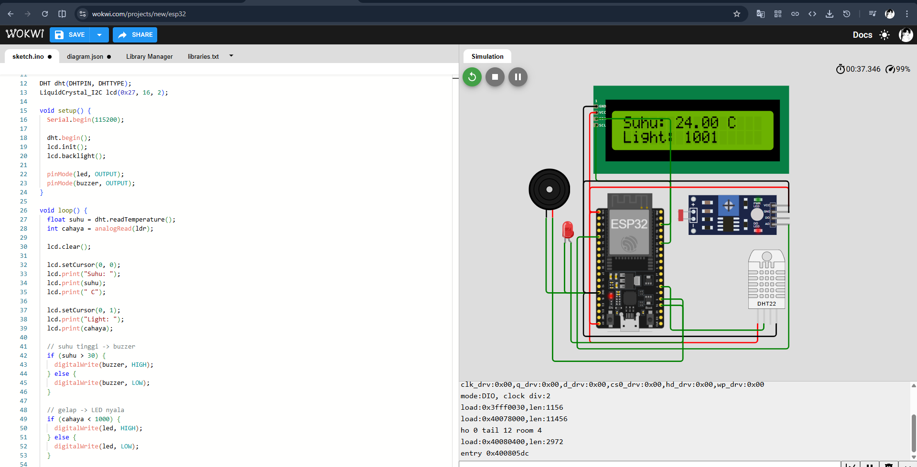
Task: View site information icon in address bar
Action: [x=83, y=14]
